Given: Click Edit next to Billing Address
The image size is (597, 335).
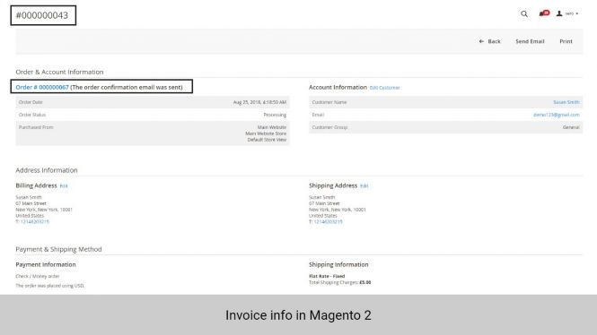Looking at the screenshot, I should (x=64, y=186).
